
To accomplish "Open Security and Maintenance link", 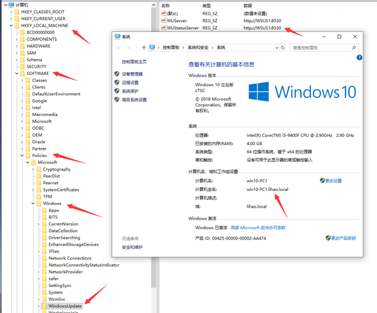I will 132,247.
